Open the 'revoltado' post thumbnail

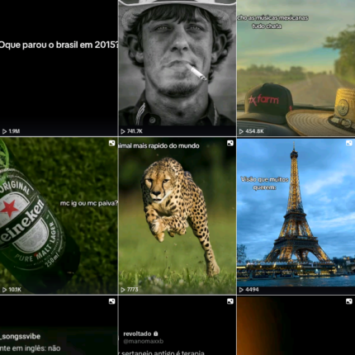coord(177,325)
